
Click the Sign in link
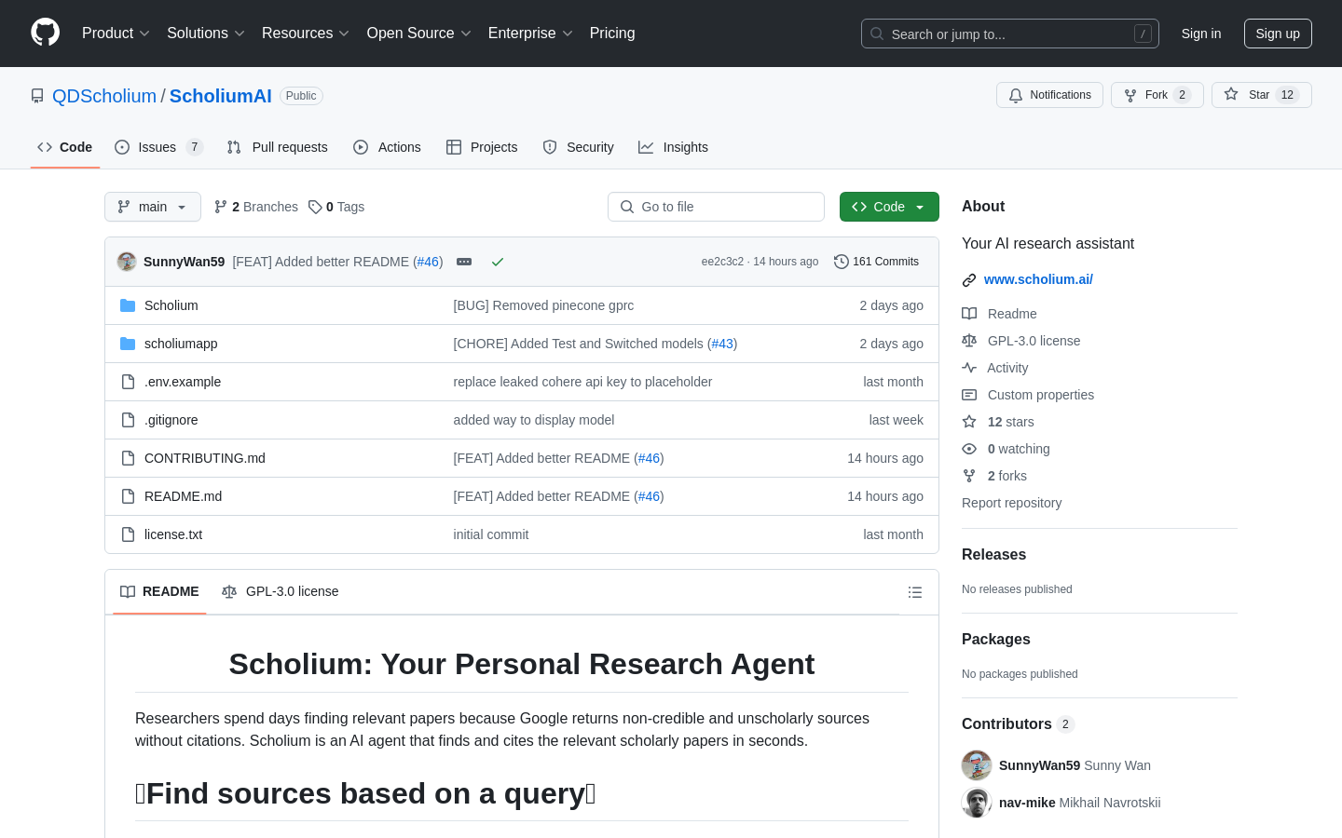tap(1200, 34)
